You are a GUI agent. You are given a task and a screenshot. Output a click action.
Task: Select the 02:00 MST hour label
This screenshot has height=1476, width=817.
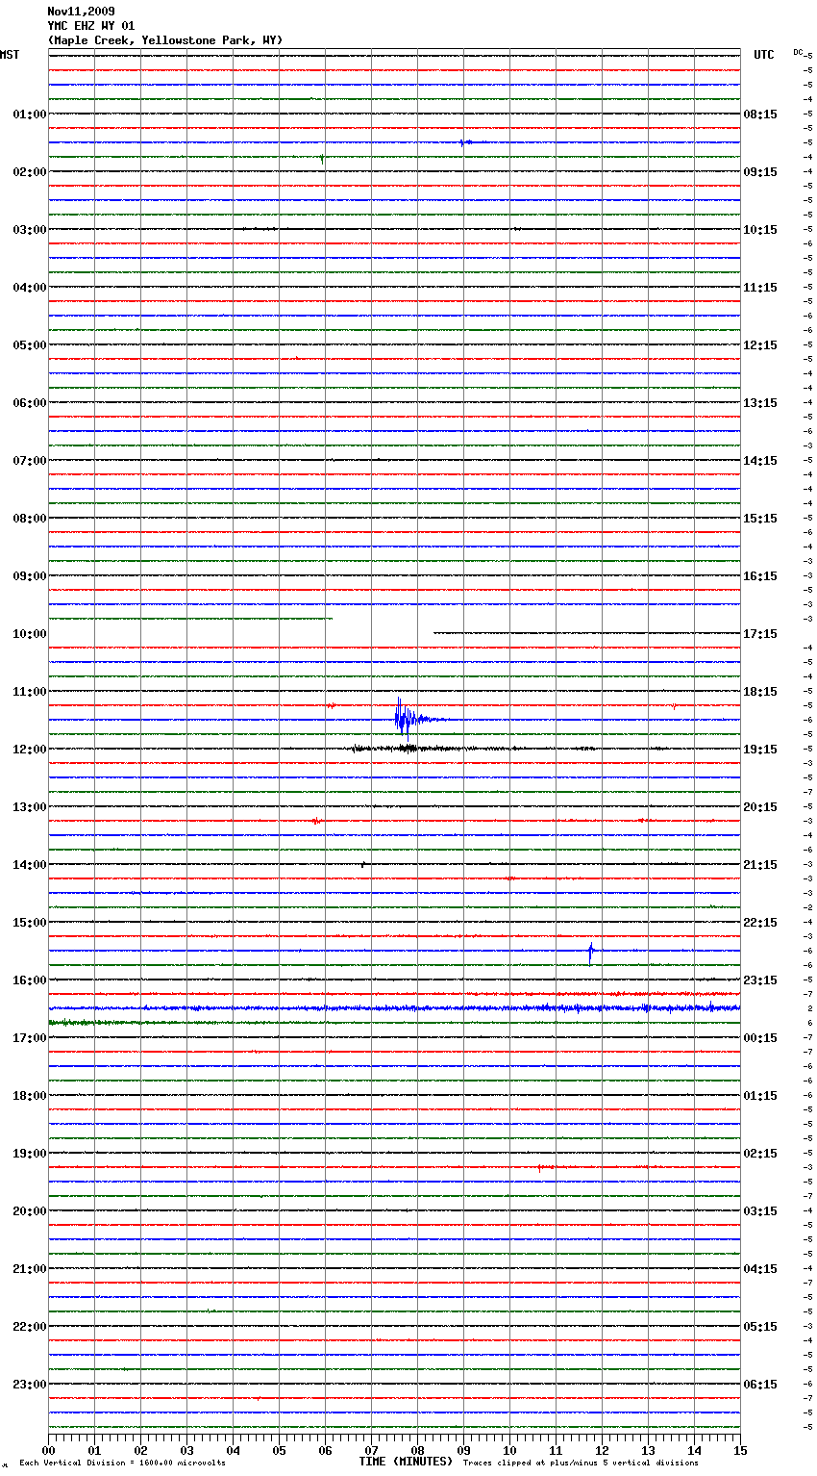[x=30, y=172]
